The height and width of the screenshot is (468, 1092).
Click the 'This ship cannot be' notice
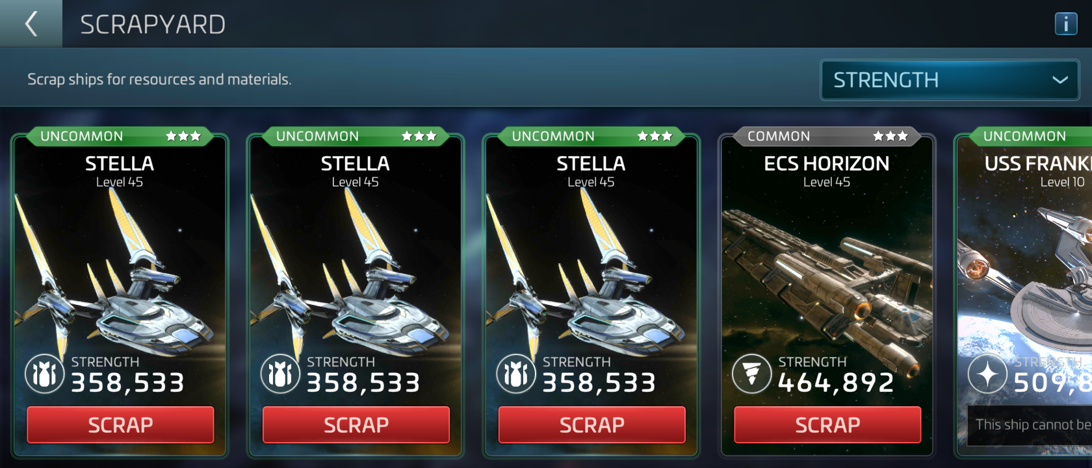tap(1032, 425)
